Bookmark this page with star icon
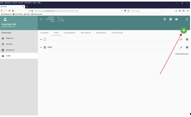 pos(128,11)
